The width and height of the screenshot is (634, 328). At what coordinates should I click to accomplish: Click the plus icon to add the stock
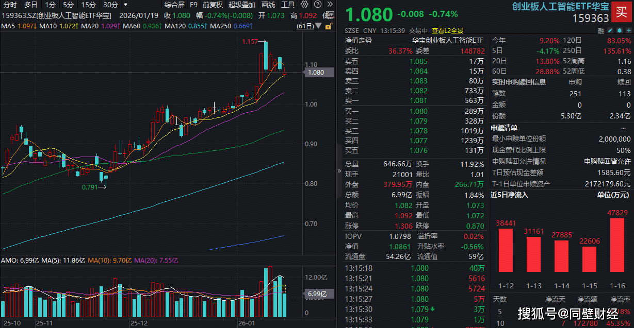coord(629,30)
